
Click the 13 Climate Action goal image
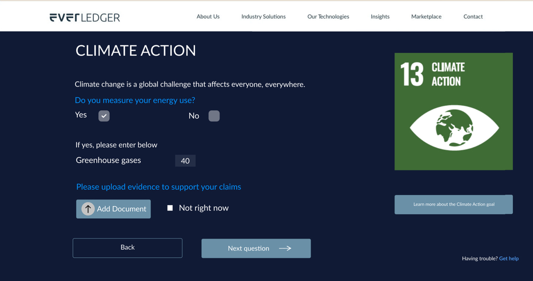(453, 111)
